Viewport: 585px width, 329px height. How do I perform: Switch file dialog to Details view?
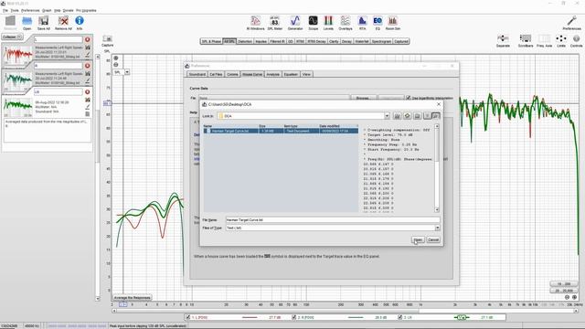click(x=436, y=116)
